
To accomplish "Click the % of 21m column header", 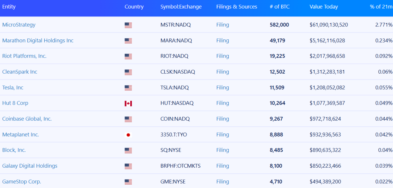I will tap(381, 7).
